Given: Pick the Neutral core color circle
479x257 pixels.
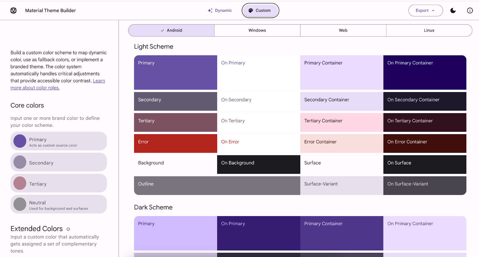Looking at the screenshot, I should [20, 204].
